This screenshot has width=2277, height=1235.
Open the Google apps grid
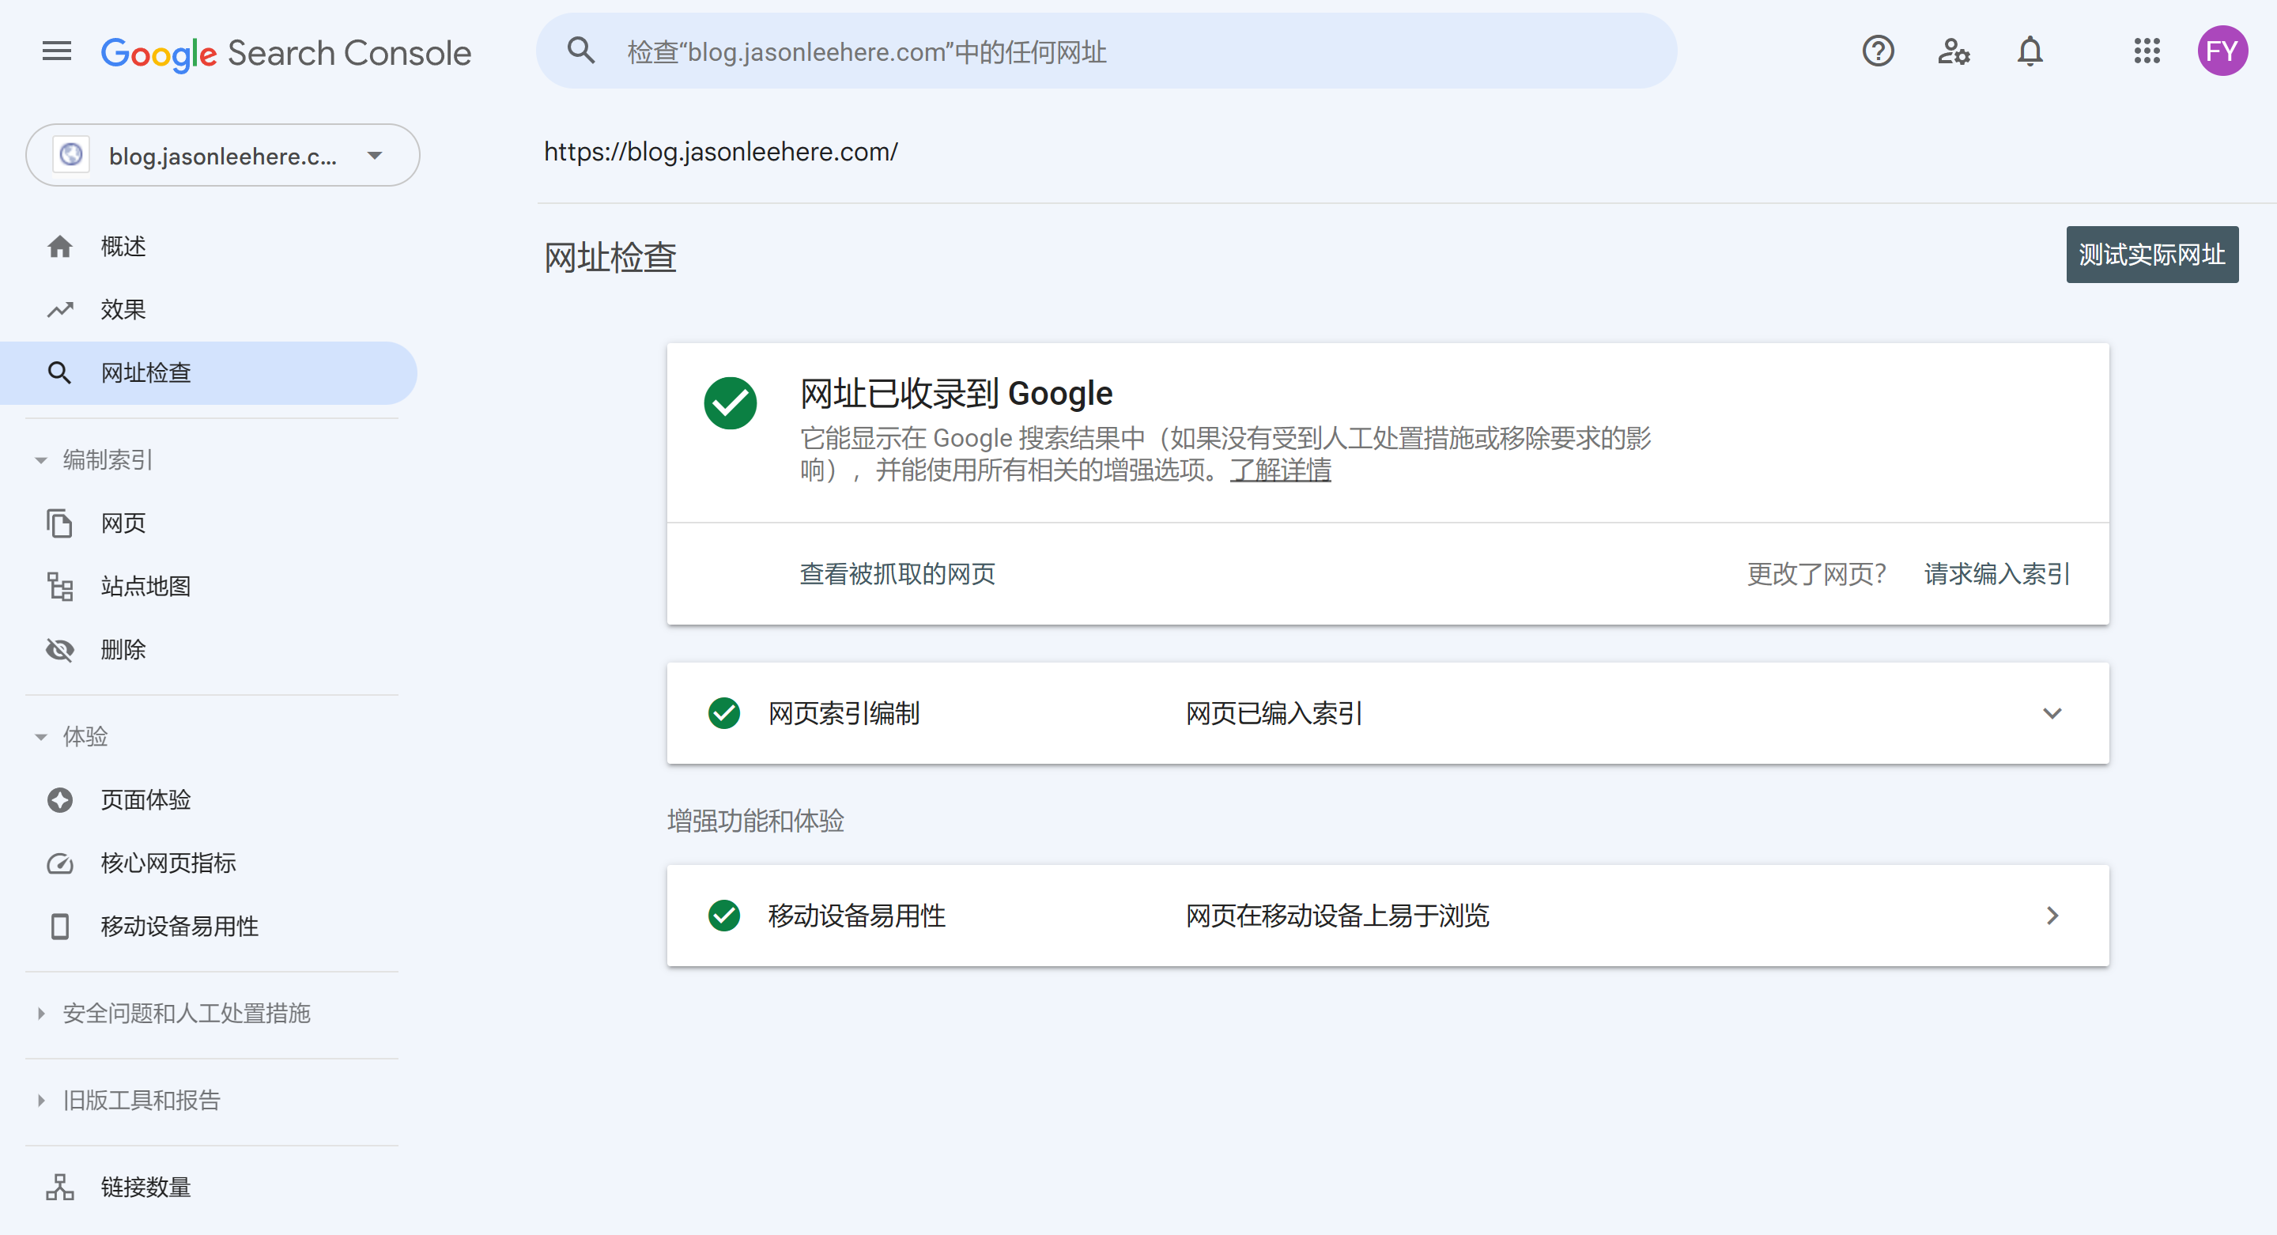[x=2147, y=51]
